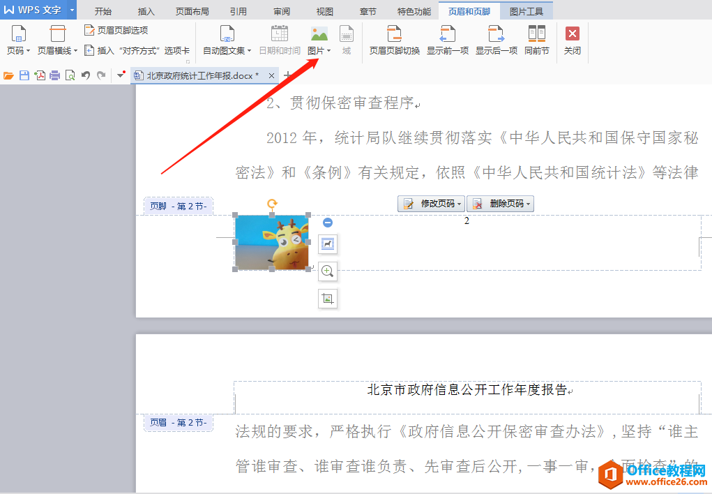Image resolution: width=712 pixels, height=494 pixels.
Task: Switch to the 特色功能 tab
Action: pos(414,11)
